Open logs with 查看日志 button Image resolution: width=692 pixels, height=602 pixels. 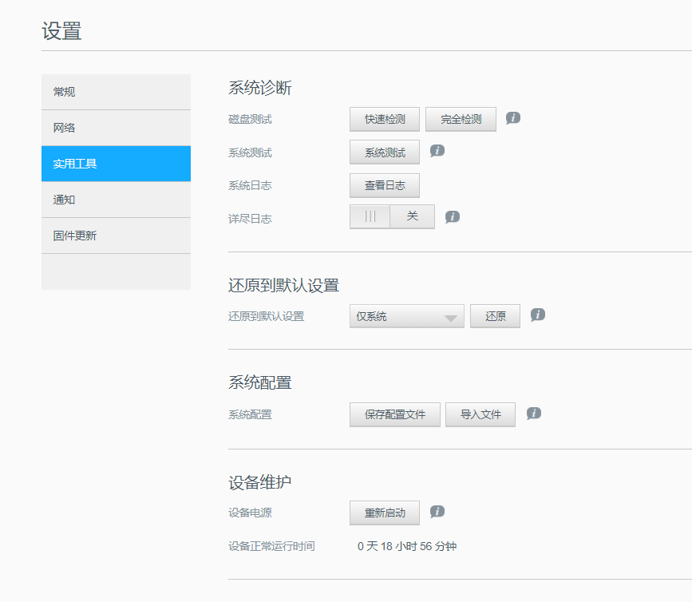385,185
